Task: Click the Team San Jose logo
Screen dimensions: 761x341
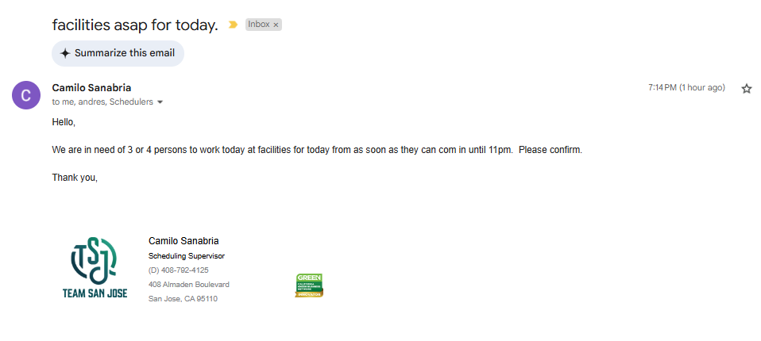Action: (x=95, y=268)
